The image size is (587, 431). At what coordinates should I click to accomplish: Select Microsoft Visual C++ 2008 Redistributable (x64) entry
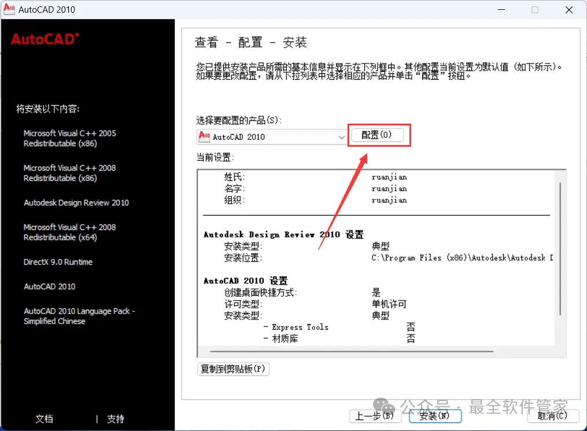(69, 232)
